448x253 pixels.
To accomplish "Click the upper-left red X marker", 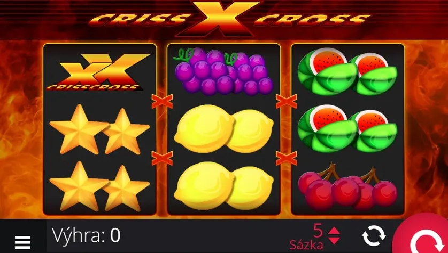I will click(x=162, y=101).
